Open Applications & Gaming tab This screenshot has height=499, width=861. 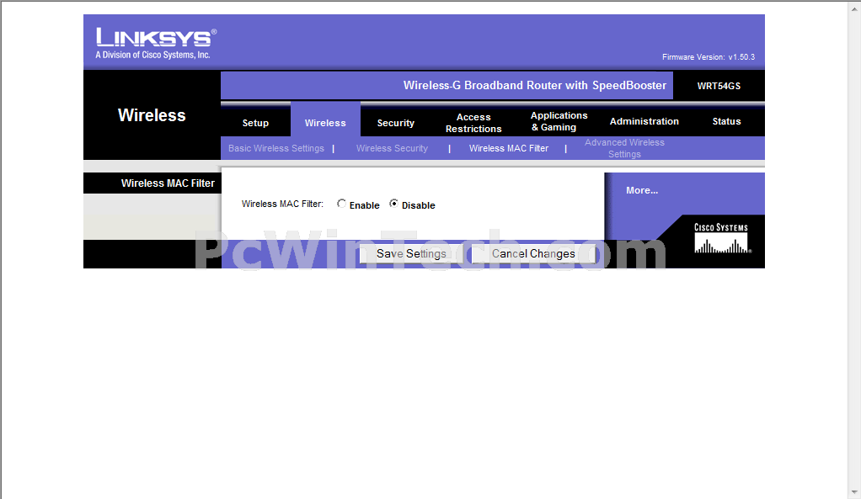(x=559, y=121)
